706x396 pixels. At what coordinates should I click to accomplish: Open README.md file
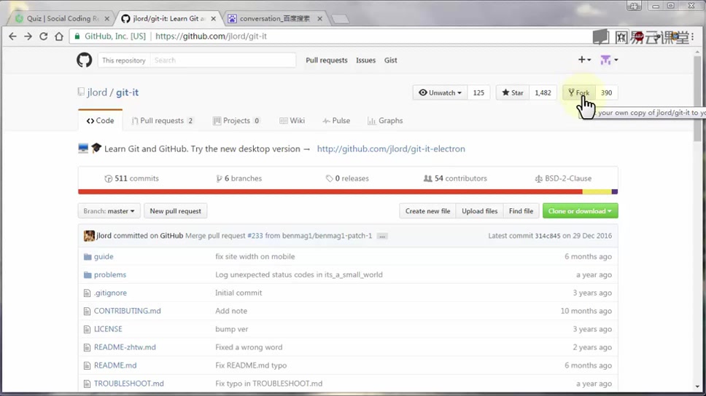115,365
